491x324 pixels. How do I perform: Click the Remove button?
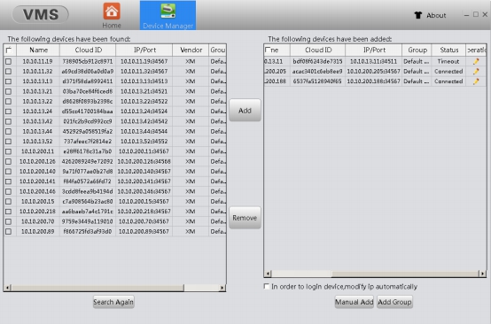click(x=245, y=218)
